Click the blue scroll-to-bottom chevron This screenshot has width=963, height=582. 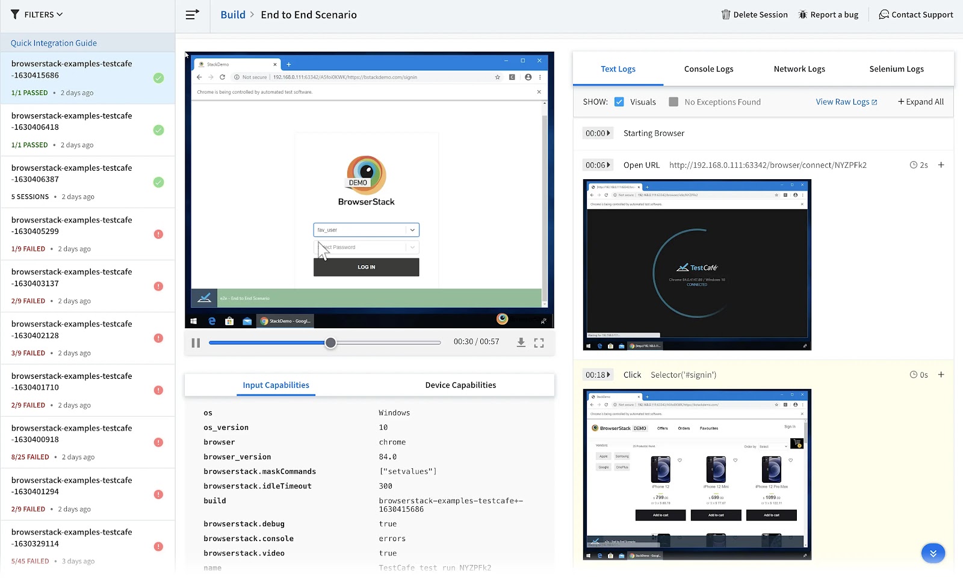[x=933, y=553]
